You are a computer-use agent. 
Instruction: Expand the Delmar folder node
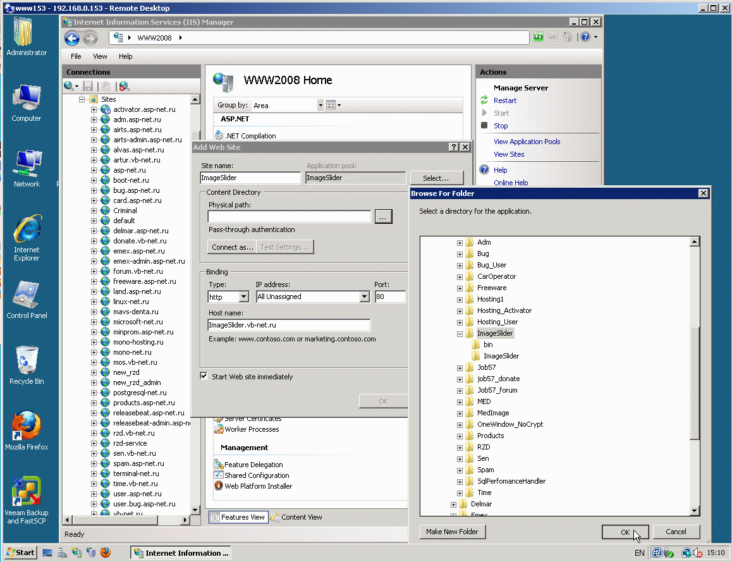453,504
